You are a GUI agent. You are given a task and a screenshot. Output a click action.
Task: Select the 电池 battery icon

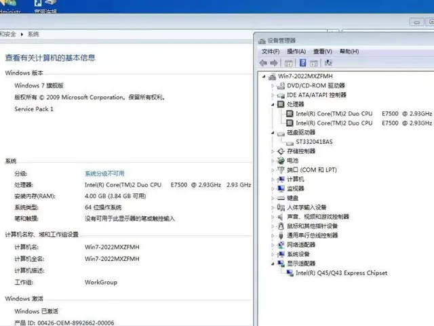pyautogui.click(x=281, y=161)
